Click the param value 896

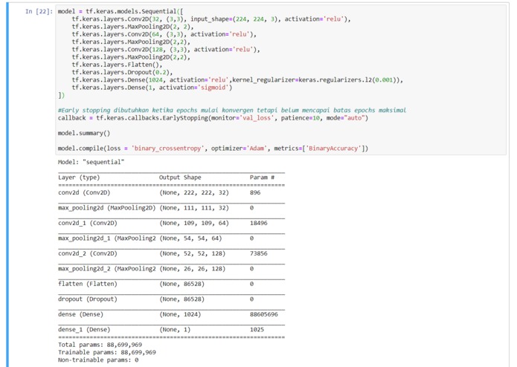255,192
